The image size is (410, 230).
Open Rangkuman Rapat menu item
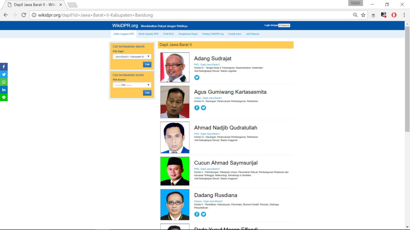[x=188, y=34]
